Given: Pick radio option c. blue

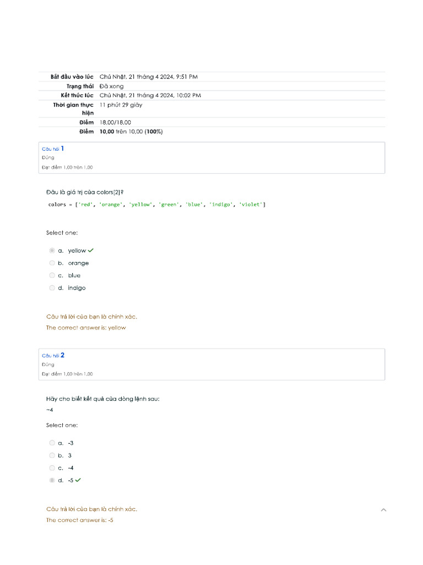Looking at the screenshot, I should click(52, 275).
